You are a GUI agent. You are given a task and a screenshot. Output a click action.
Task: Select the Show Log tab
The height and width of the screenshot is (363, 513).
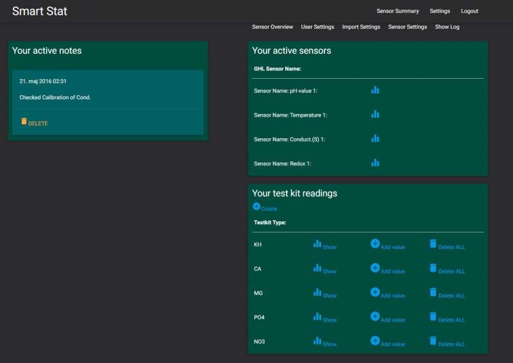point(447,27)
